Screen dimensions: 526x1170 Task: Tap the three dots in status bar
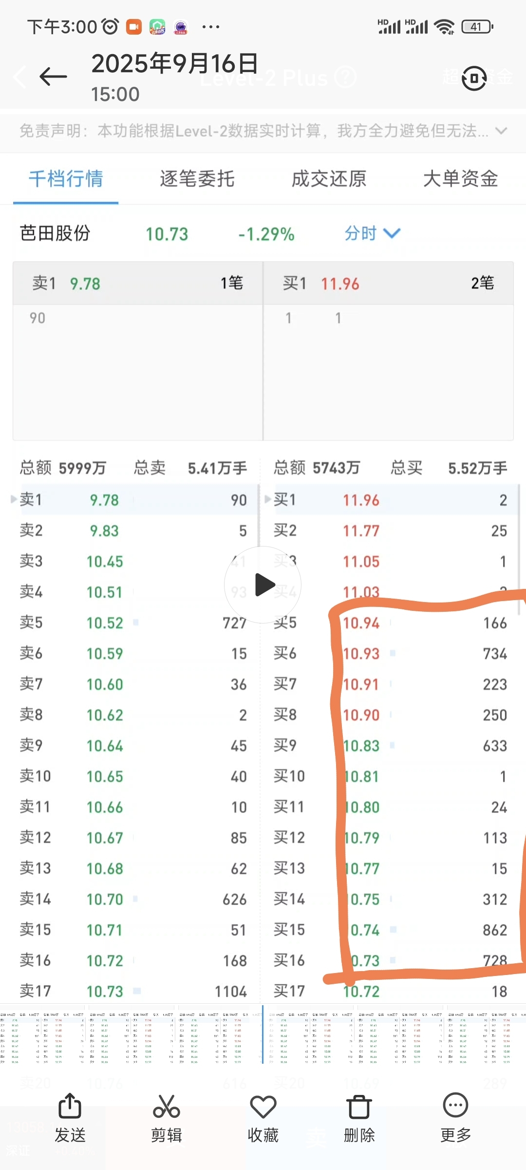[x=210, y=27]
